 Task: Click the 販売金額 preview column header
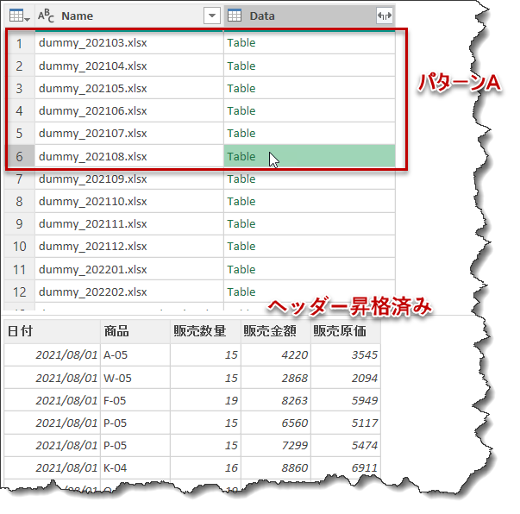276,331
